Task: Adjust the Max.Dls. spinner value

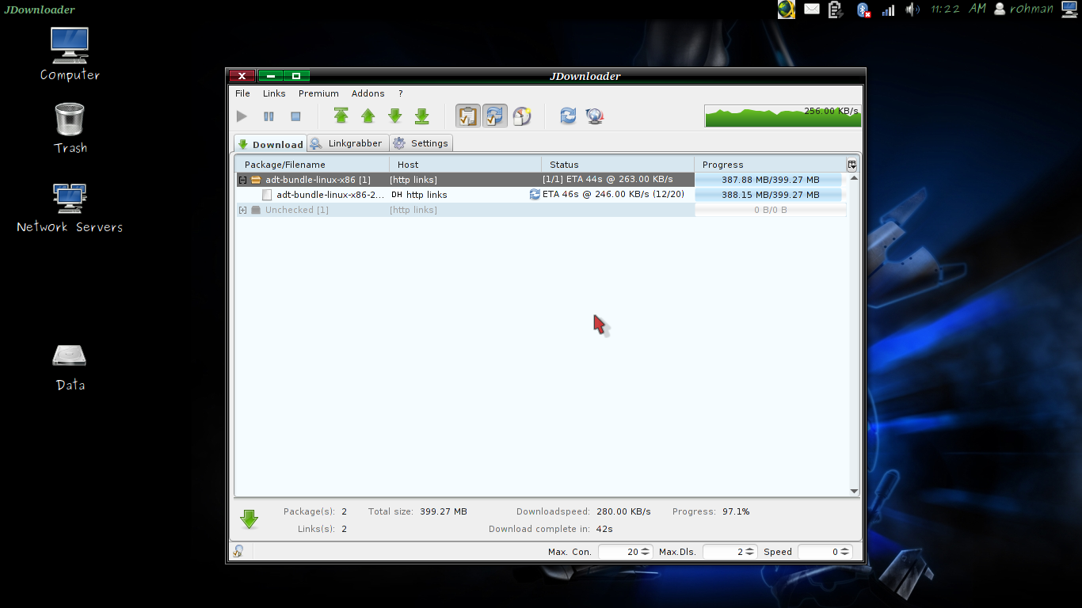Action: click(730, 552)
